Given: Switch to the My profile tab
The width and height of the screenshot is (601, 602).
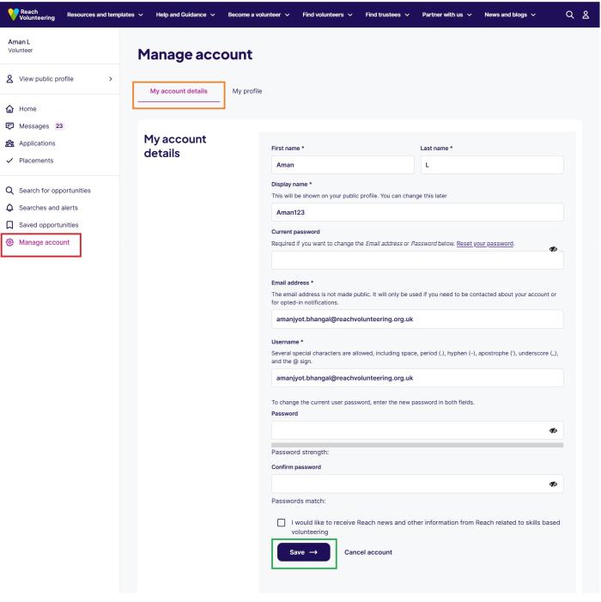Looking at the screenshot, I should pos(246,91).
